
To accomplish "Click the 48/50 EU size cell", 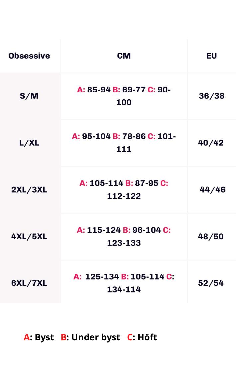I will pos(211,237).
